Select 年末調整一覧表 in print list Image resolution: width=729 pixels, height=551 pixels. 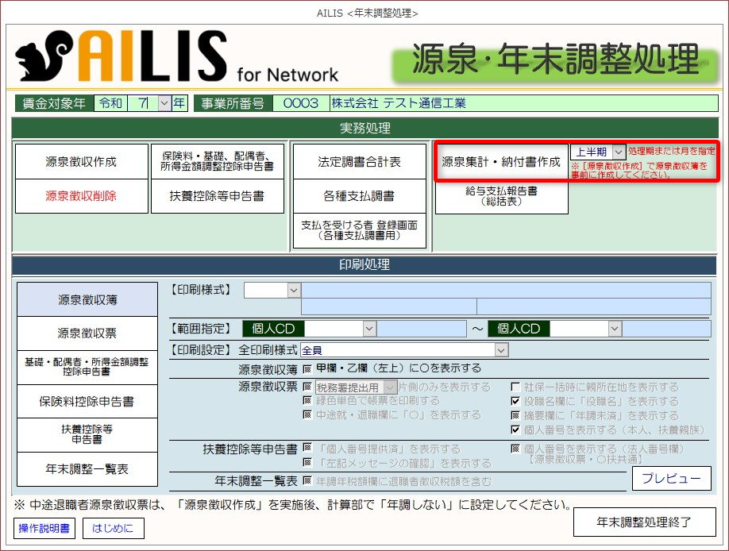[x=87, y=469]
